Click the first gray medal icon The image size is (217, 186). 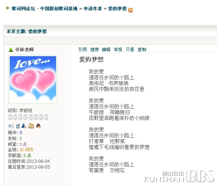(10, 117)
